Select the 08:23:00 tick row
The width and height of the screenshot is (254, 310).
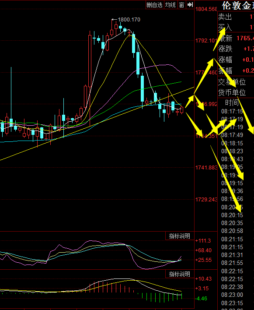pyautogui.click(x=232, y=295)
